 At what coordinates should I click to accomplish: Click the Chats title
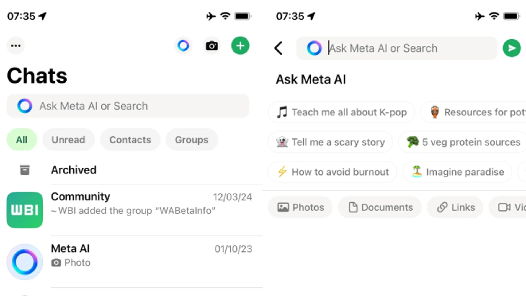click(x=37, y=76)
